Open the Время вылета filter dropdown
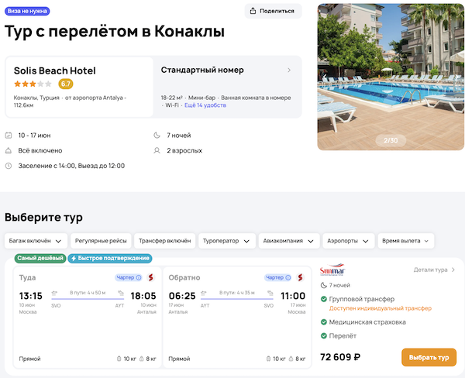The width and height of the screenshot is (465, 378). point(406,241)
